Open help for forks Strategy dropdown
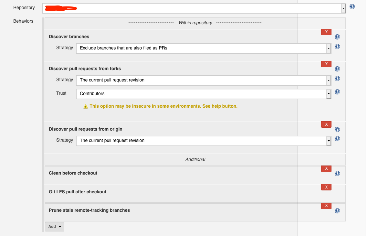The image size is (368, 236). click(337, 79)
